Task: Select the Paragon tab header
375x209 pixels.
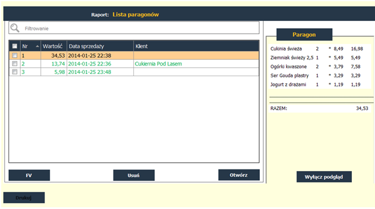Action: 304,34
